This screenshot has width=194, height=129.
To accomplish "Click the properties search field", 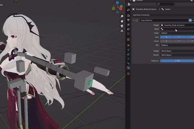I will 165,4.
